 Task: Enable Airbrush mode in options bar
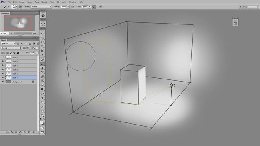click(x=94, y=7)
